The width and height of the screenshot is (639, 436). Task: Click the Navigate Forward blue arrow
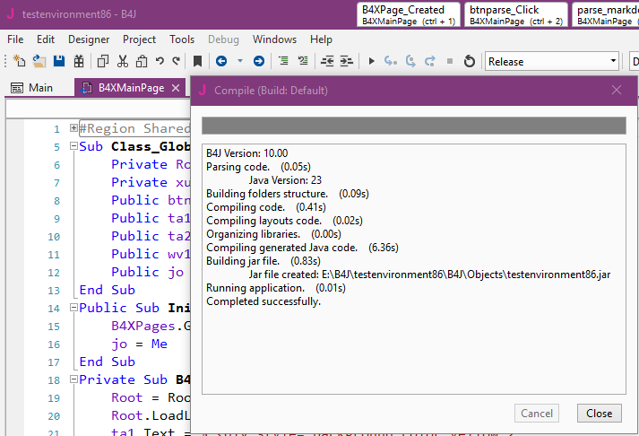point(259,61)
